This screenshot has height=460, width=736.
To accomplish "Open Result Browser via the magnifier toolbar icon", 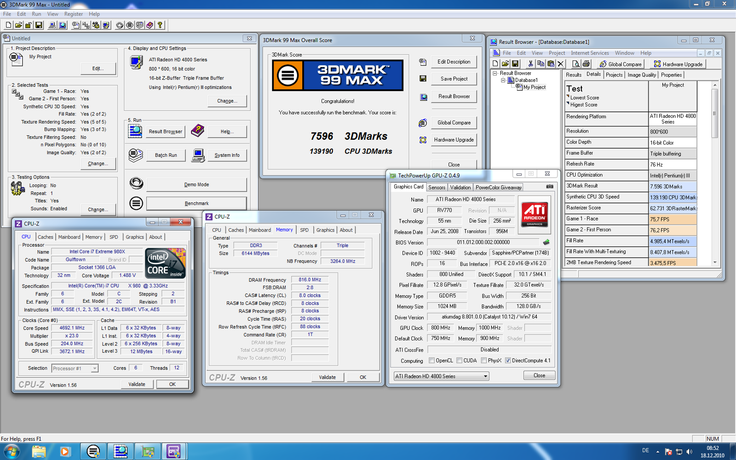I will coord(62,25).
